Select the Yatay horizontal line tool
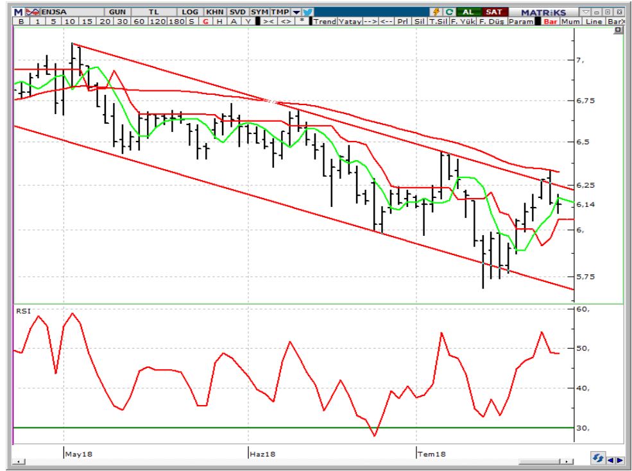Viewport: 632px width, 471px height. coord(350,21)
